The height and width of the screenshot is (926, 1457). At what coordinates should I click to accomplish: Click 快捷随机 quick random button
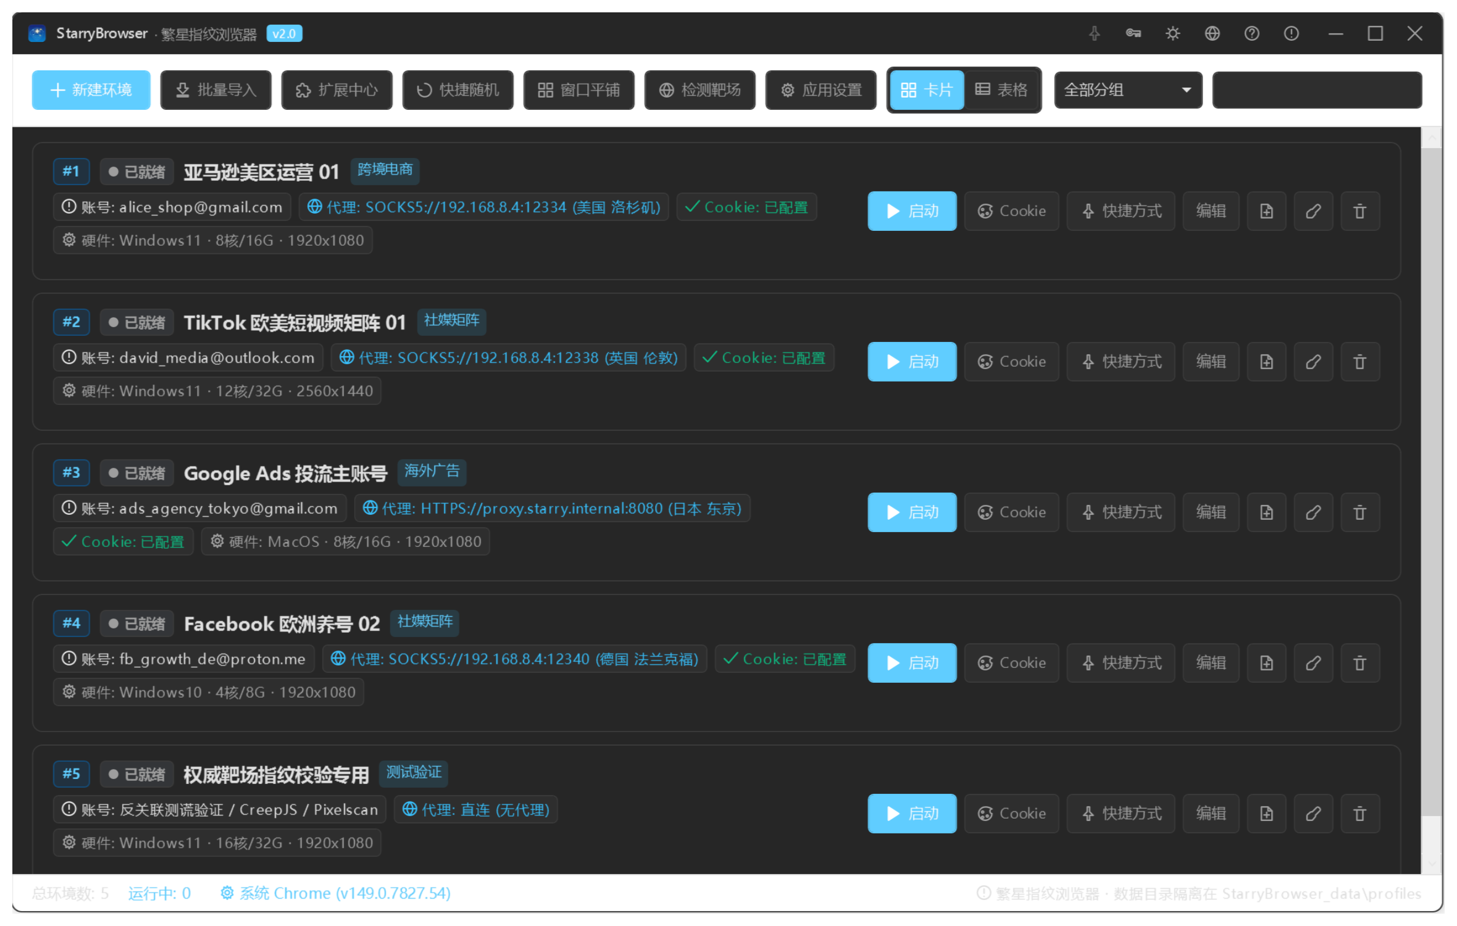click(x=458, y=90)
